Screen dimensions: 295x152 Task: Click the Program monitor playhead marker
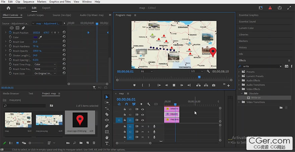(x=199, y=77)
